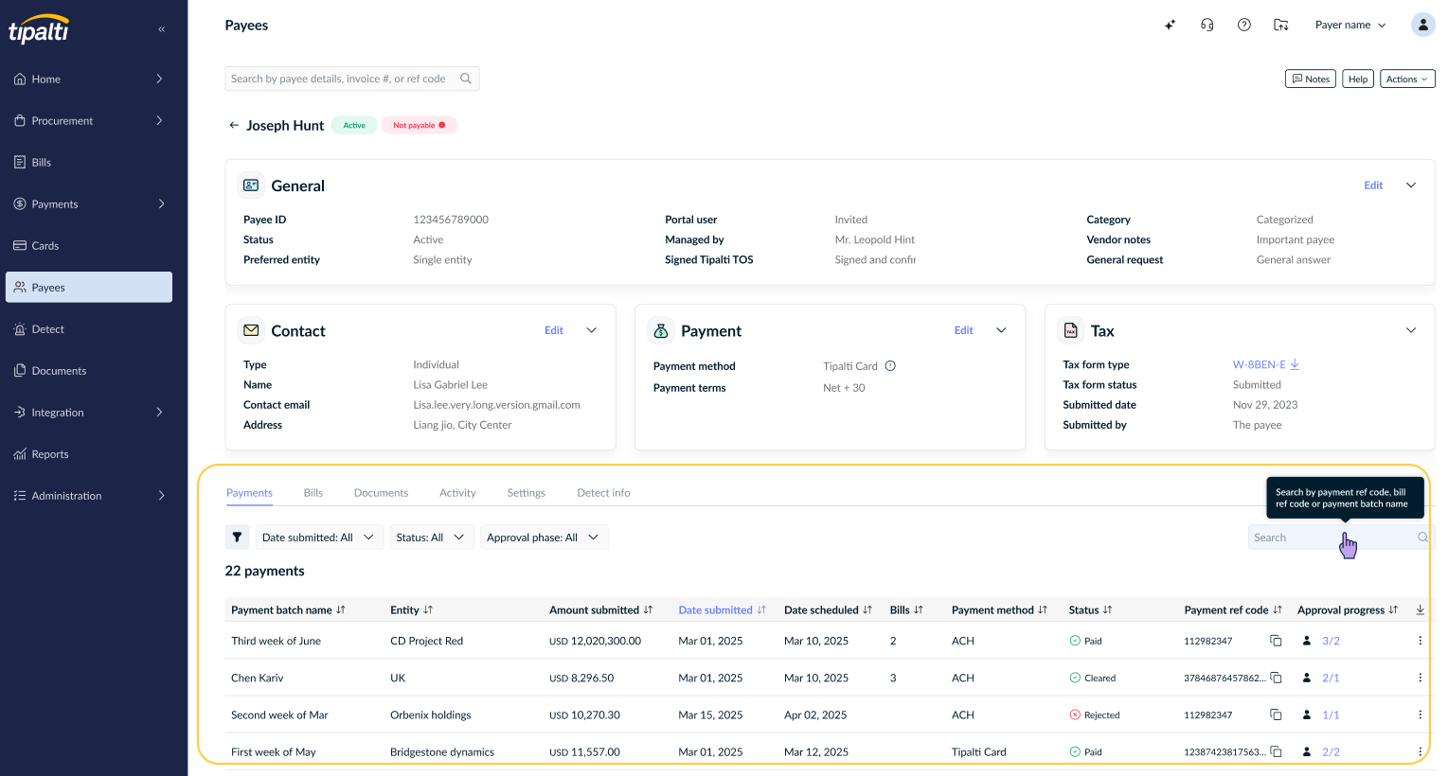This screenshot has width=1448, height=776.
Task: Click the info icon beside Tipalti Card
Action: [890, 366]
